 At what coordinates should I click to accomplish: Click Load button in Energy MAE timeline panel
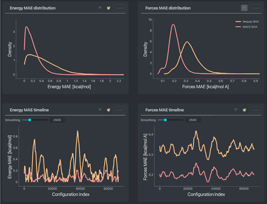(x=120, y=110)
